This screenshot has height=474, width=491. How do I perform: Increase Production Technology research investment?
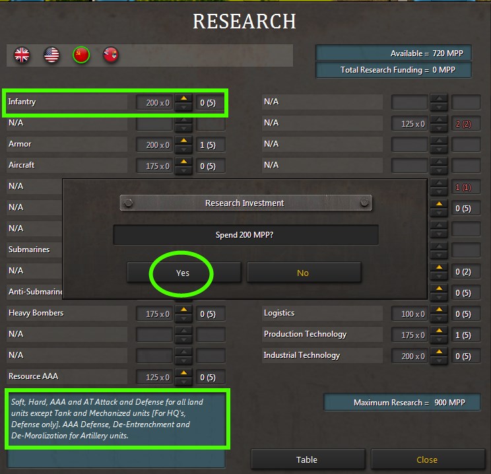440,331
